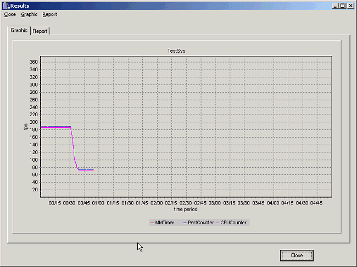The image size is (357, 267).
Task: Click the 80 value on y-axis
Action: click(35, 167)
